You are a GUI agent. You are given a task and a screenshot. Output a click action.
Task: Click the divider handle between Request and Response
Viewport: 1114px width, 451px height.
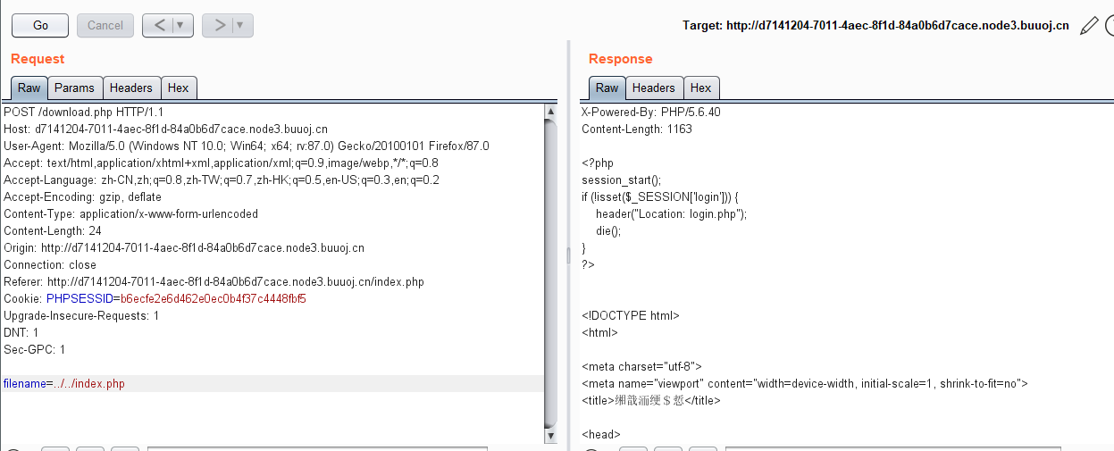(x=568, y=256)
